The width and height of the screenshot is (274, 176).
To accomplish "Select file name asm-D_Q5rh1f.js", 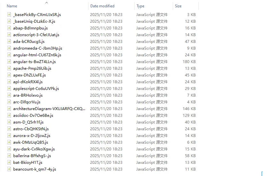I will tap(28, 122).
